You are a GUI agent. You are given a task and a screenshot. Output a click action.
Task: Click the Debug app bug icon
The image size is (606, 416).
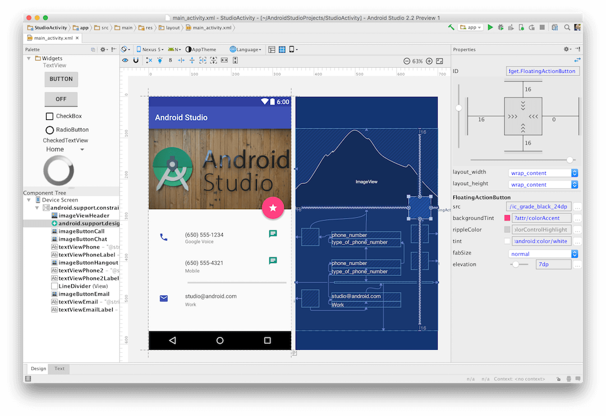click(501, 27)
